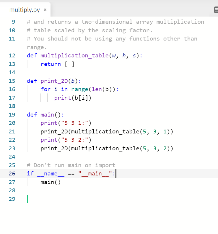The width and height of the screenshot is (218, 234).
Task: Click 'multiplication_table' call on line 23
Action: pos(105,149)
